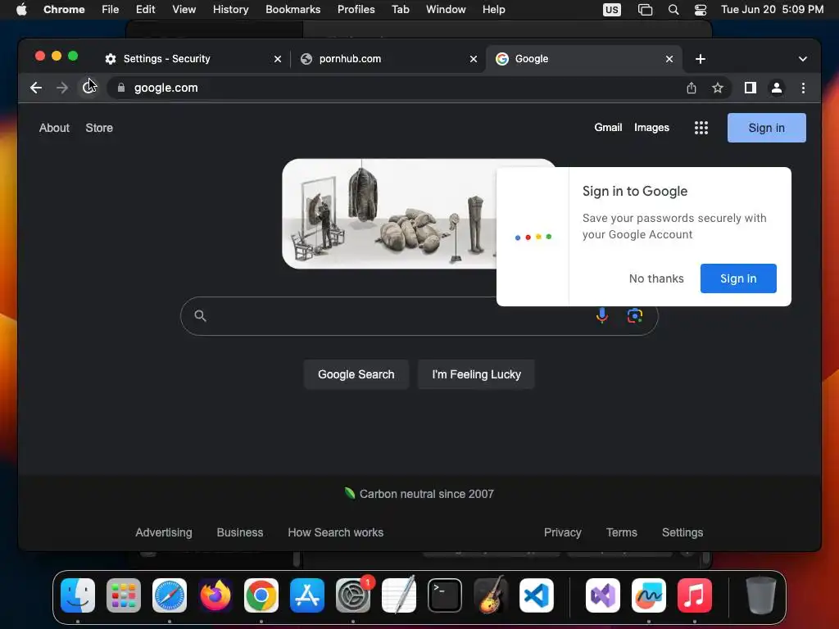Launch Visual Studio Code from the Dock

pyautogui.click(x=536, y=595)
